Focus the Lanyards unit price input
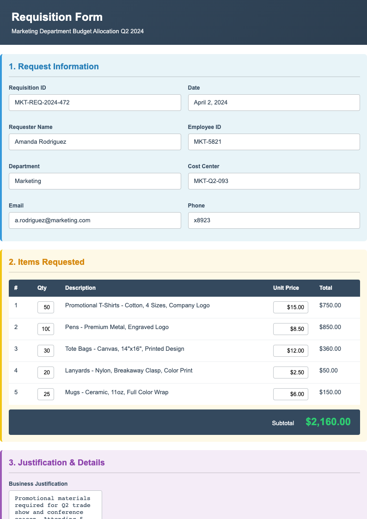Viewport: 367px width, 519px height. point(290,372)
